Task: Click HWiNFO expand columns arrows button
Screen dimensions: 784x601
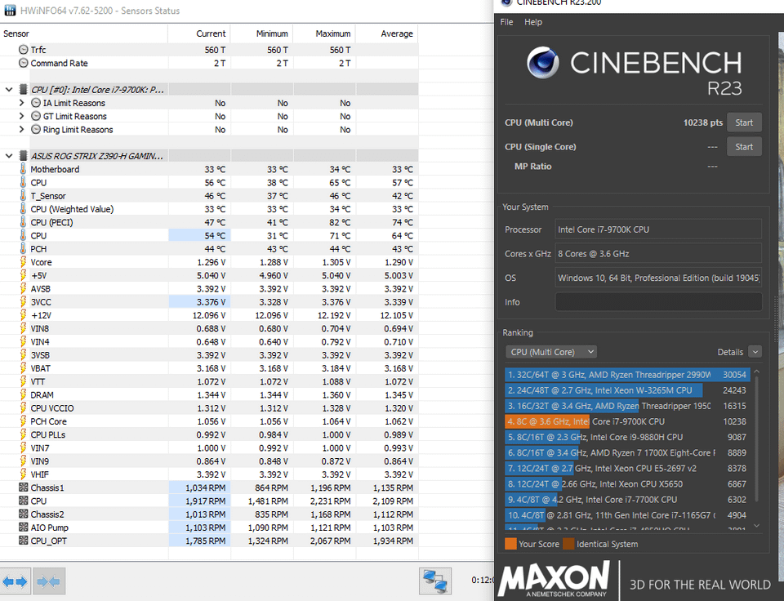Action: (15, 581)
